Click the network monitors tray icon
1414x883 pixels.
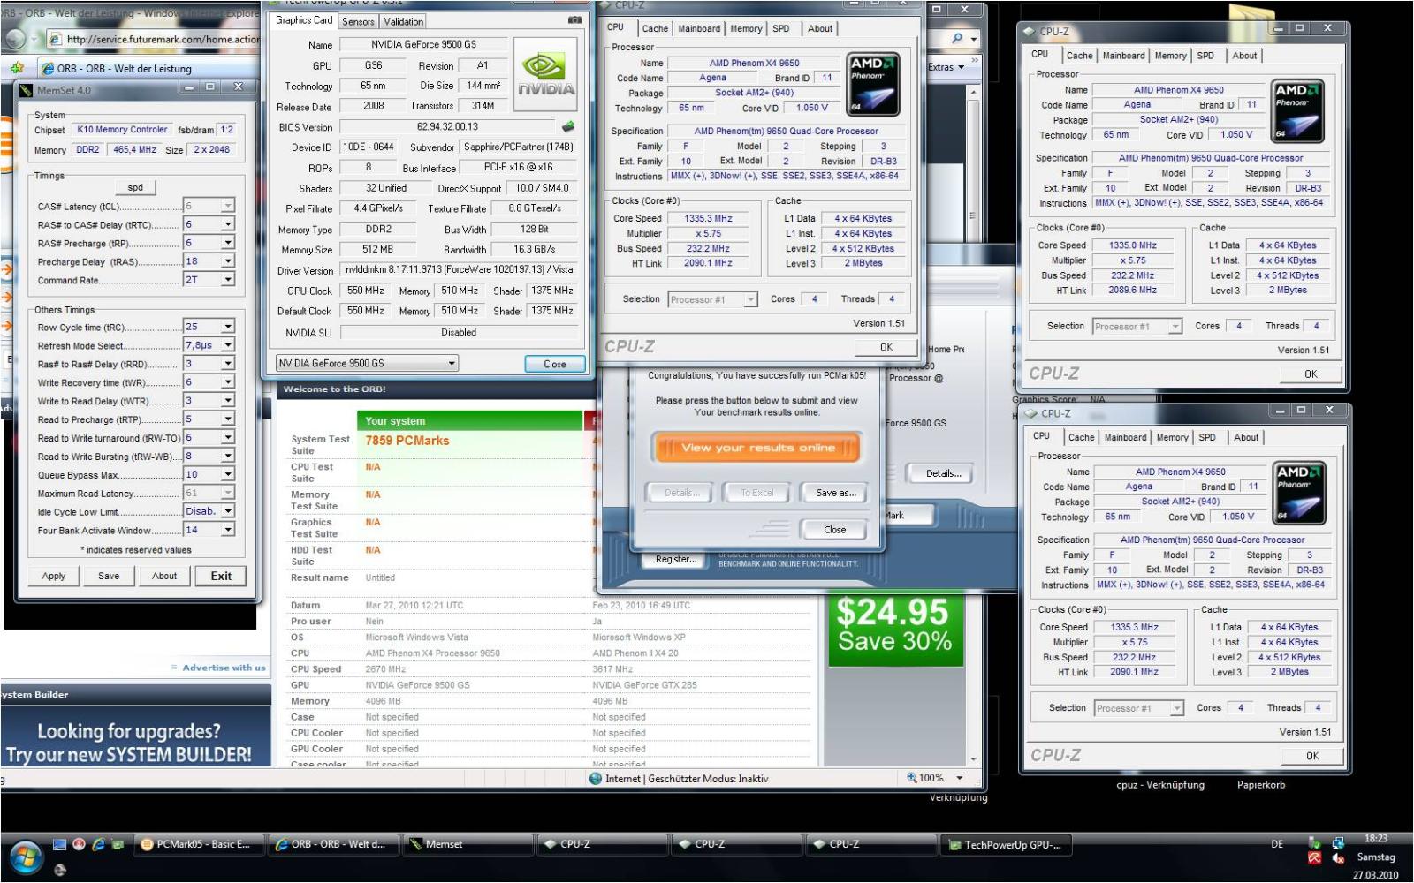1338,842
